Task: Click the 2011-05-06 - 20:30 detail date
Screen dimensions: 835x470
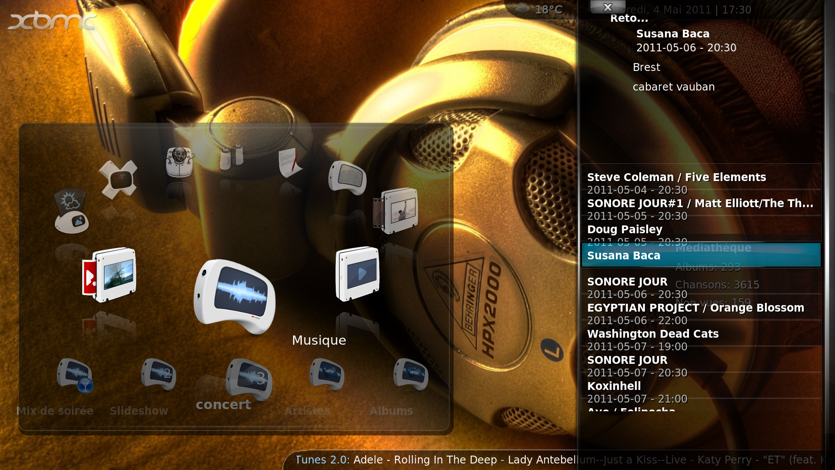Action: tap(686, 47)
